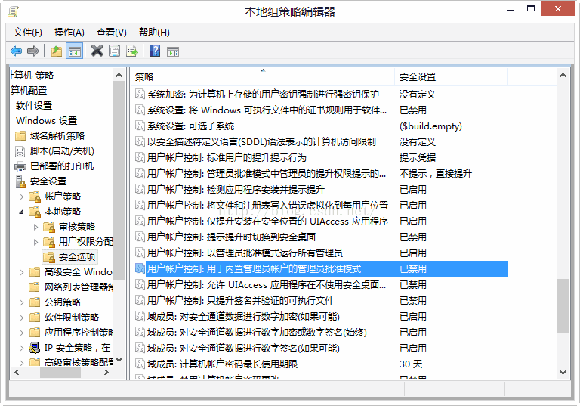Viewport: 580px width, 406px height.
Task: Click the ($build.empty) setting value
Action: [x=430, y=126]
